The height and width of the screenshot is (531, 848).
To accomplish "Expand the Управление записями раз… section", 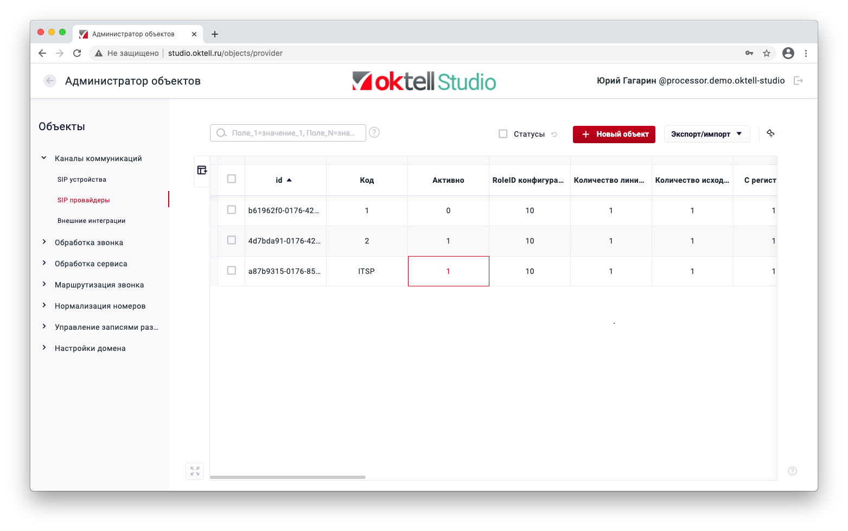I will (x=44, y=327).
